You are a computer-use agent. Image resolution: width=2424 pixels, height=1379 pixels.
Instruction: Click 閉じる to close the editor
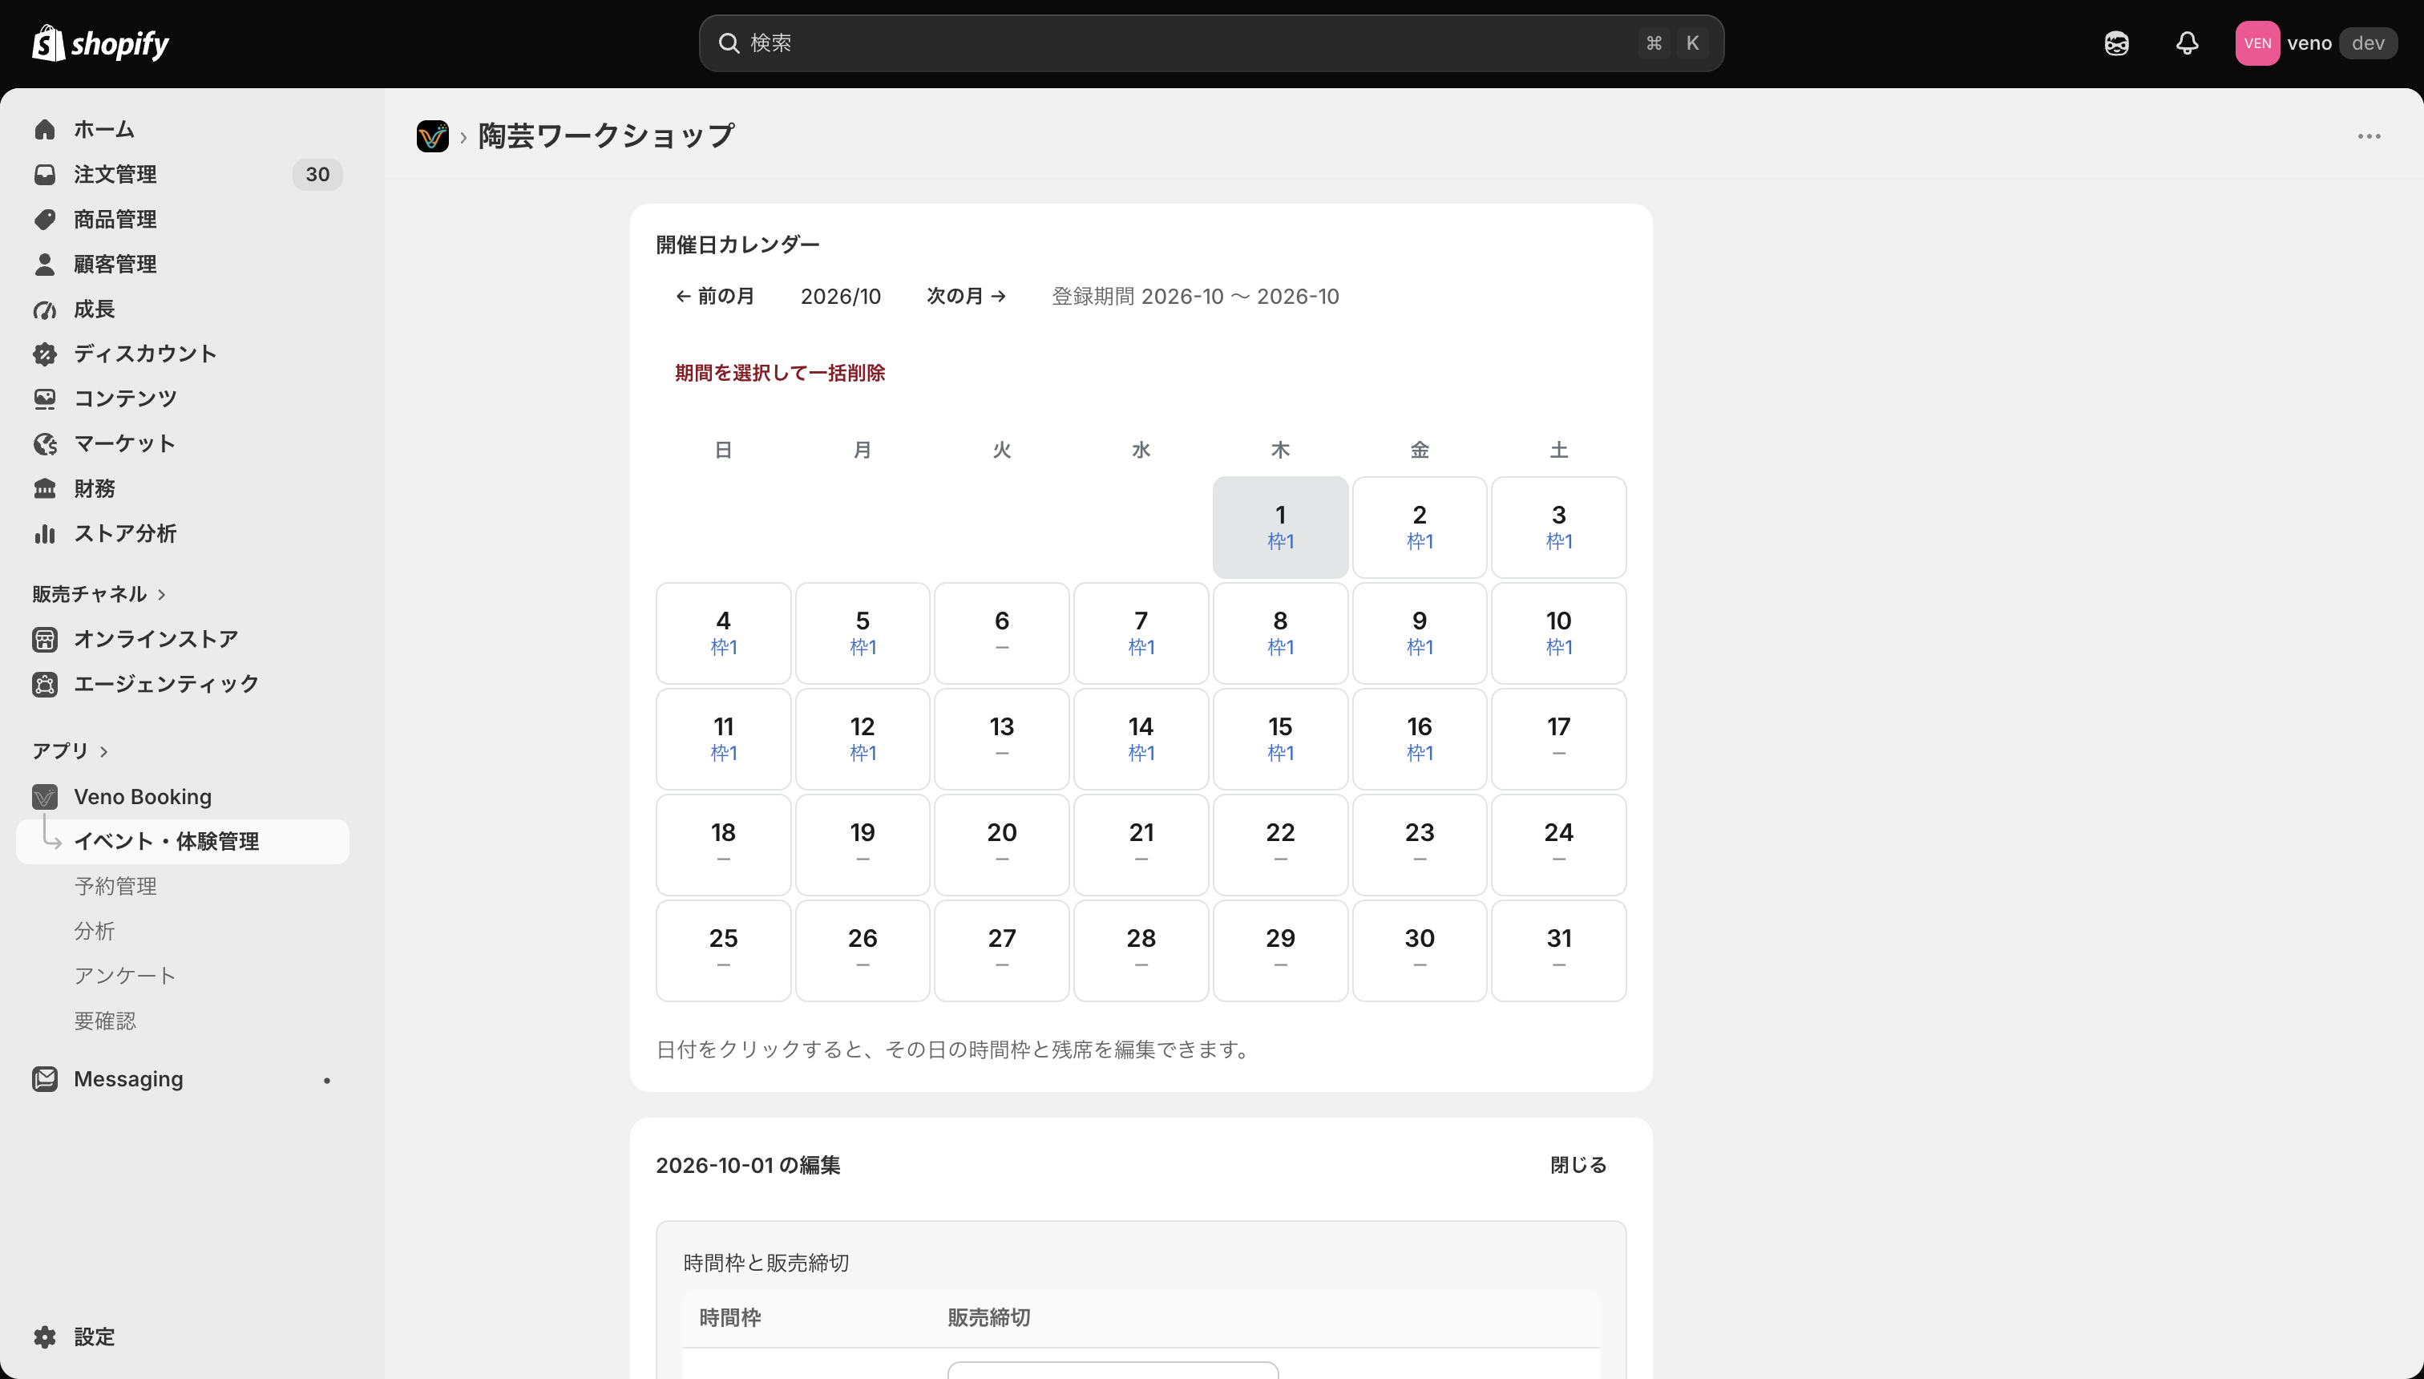(x=1578, y=1165)
